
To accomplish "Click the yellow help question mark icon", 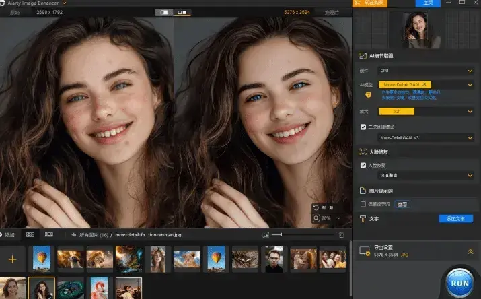I will (x=368, y=94).
